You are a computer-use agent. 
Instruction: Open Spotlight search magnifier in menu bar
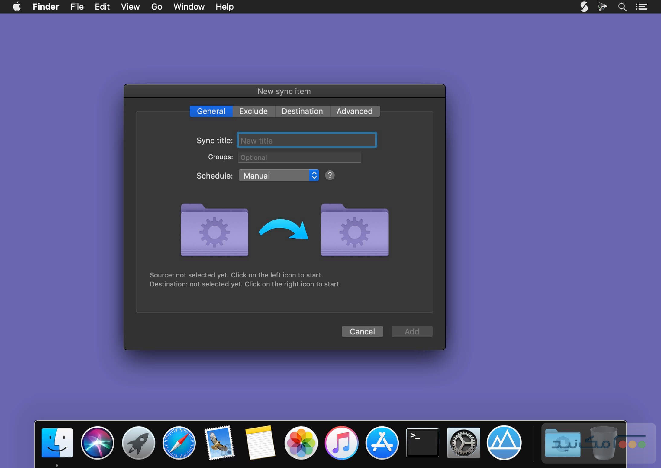coord(622,7)
